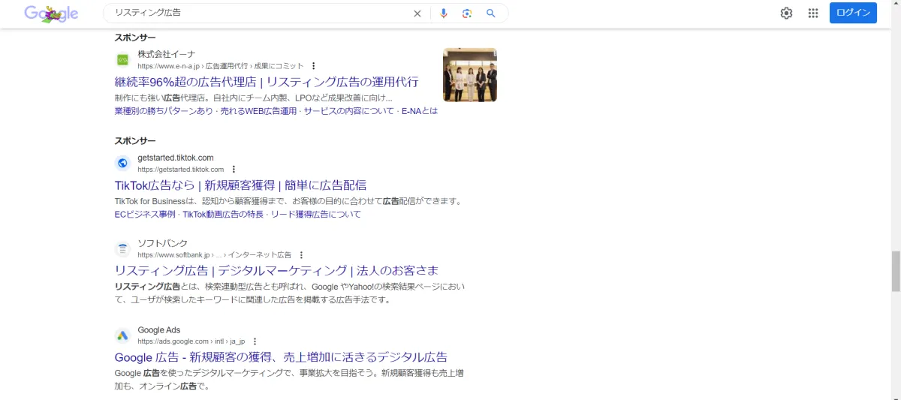Click the ソフトバンク site name text
This screenshot has height=400, width=901.
click(x=163, y=244)
